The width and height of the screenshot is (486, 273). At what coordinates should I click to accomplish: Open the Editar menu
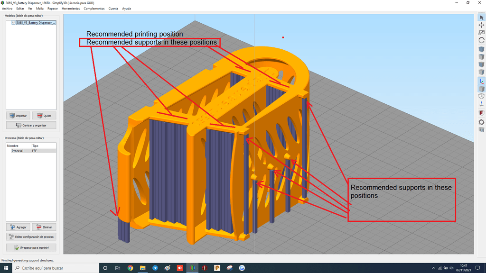20,9
